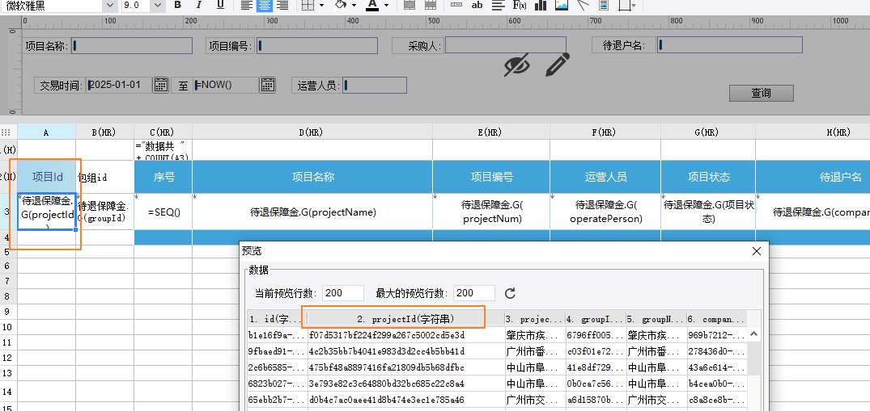Select the 项目名称 blue header cell
Viewport: 870px width, 411px height.
(312, 177)
